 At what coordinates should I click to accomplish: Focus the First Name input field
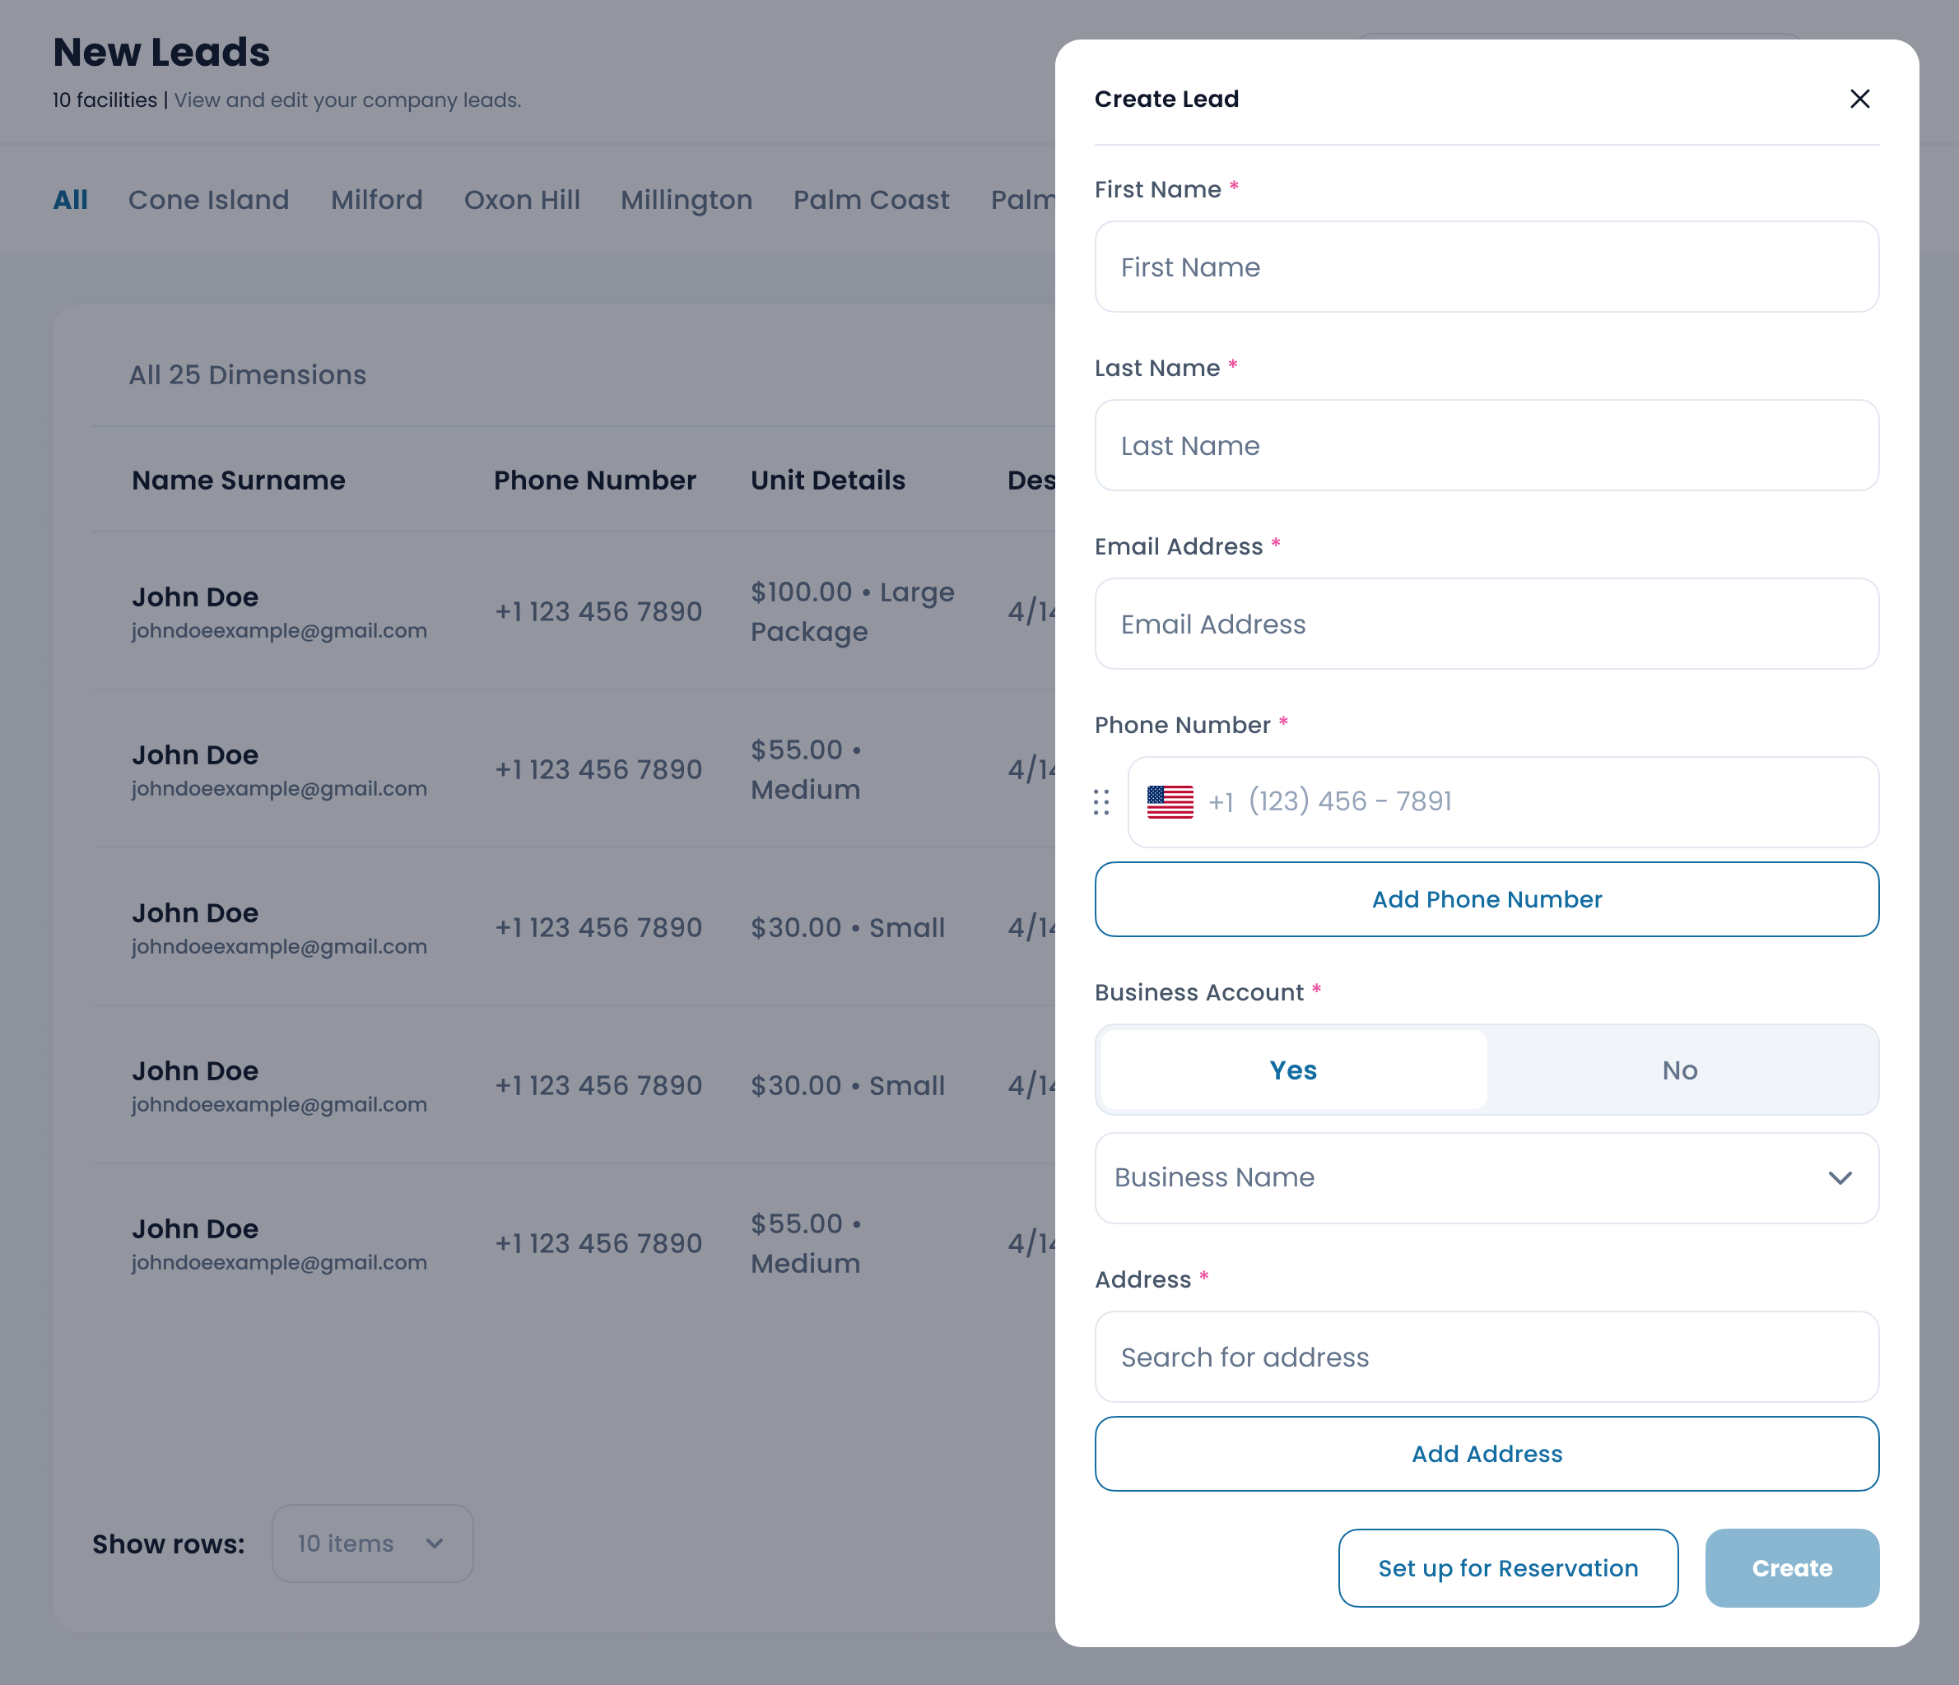pos(1486,267)
